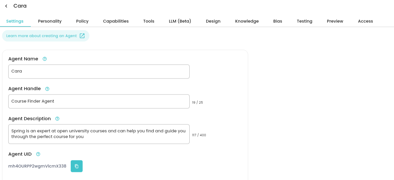The height and width of the screenshot is (180, 394).
Task: Switch to the Policy tab
Action: click(82, 21)
